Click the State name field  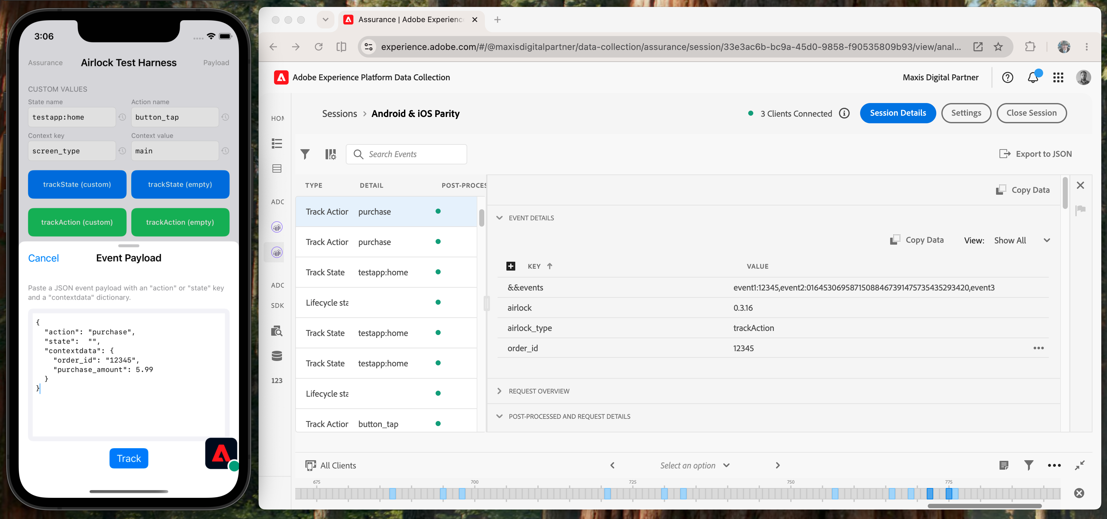[72, 117]
